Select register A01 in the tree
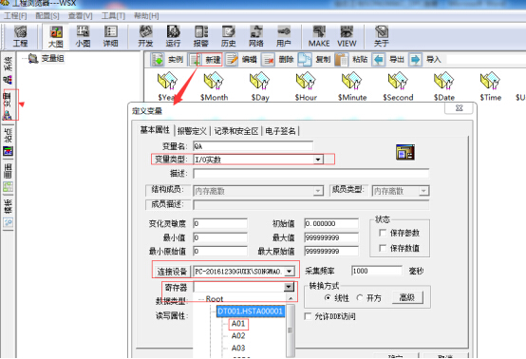526x359 pixels. click(x=238, y=324)
